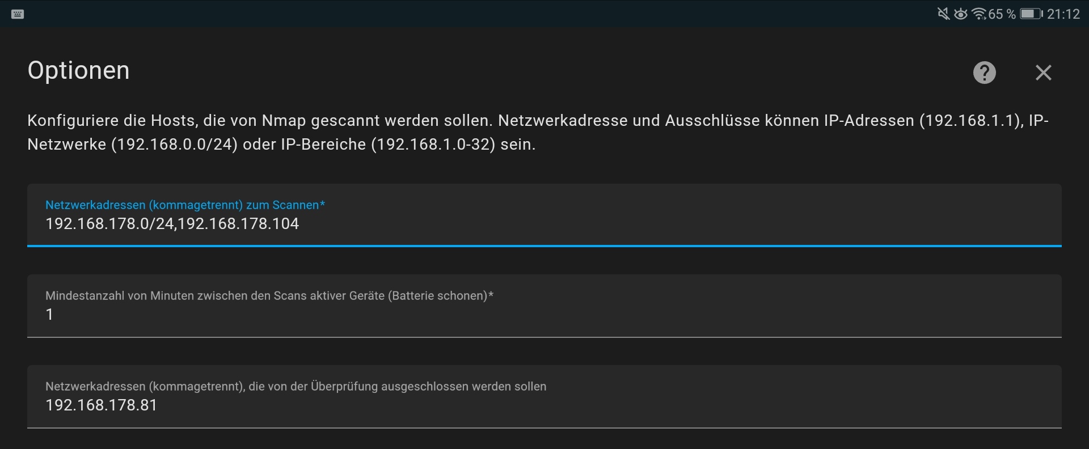The height and width of the screenshot is (449, 1089).
Task: Focus the 192.168.178.81 exclusion value
Action: [101, 405]
